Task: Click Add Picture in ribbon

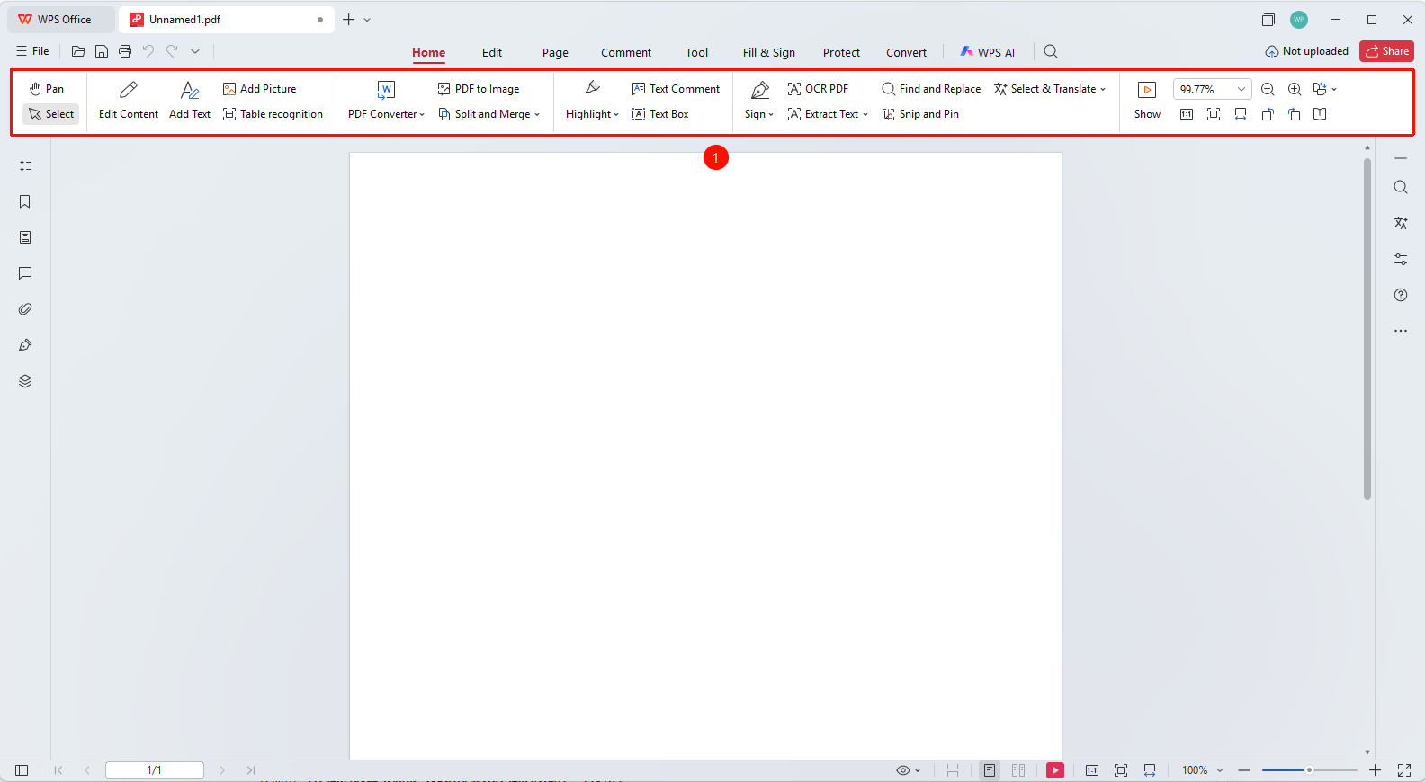Action: (x=260, y=89)
